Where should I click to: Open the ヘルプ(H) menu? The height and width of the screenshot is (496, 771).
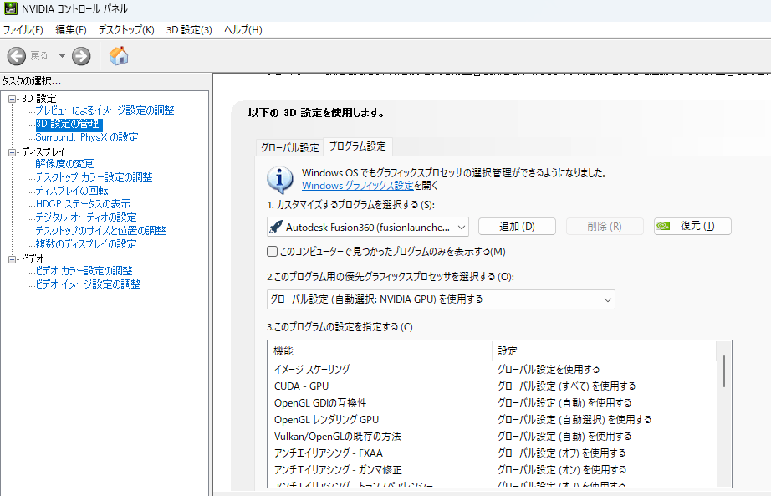click(x=243, y=30)
